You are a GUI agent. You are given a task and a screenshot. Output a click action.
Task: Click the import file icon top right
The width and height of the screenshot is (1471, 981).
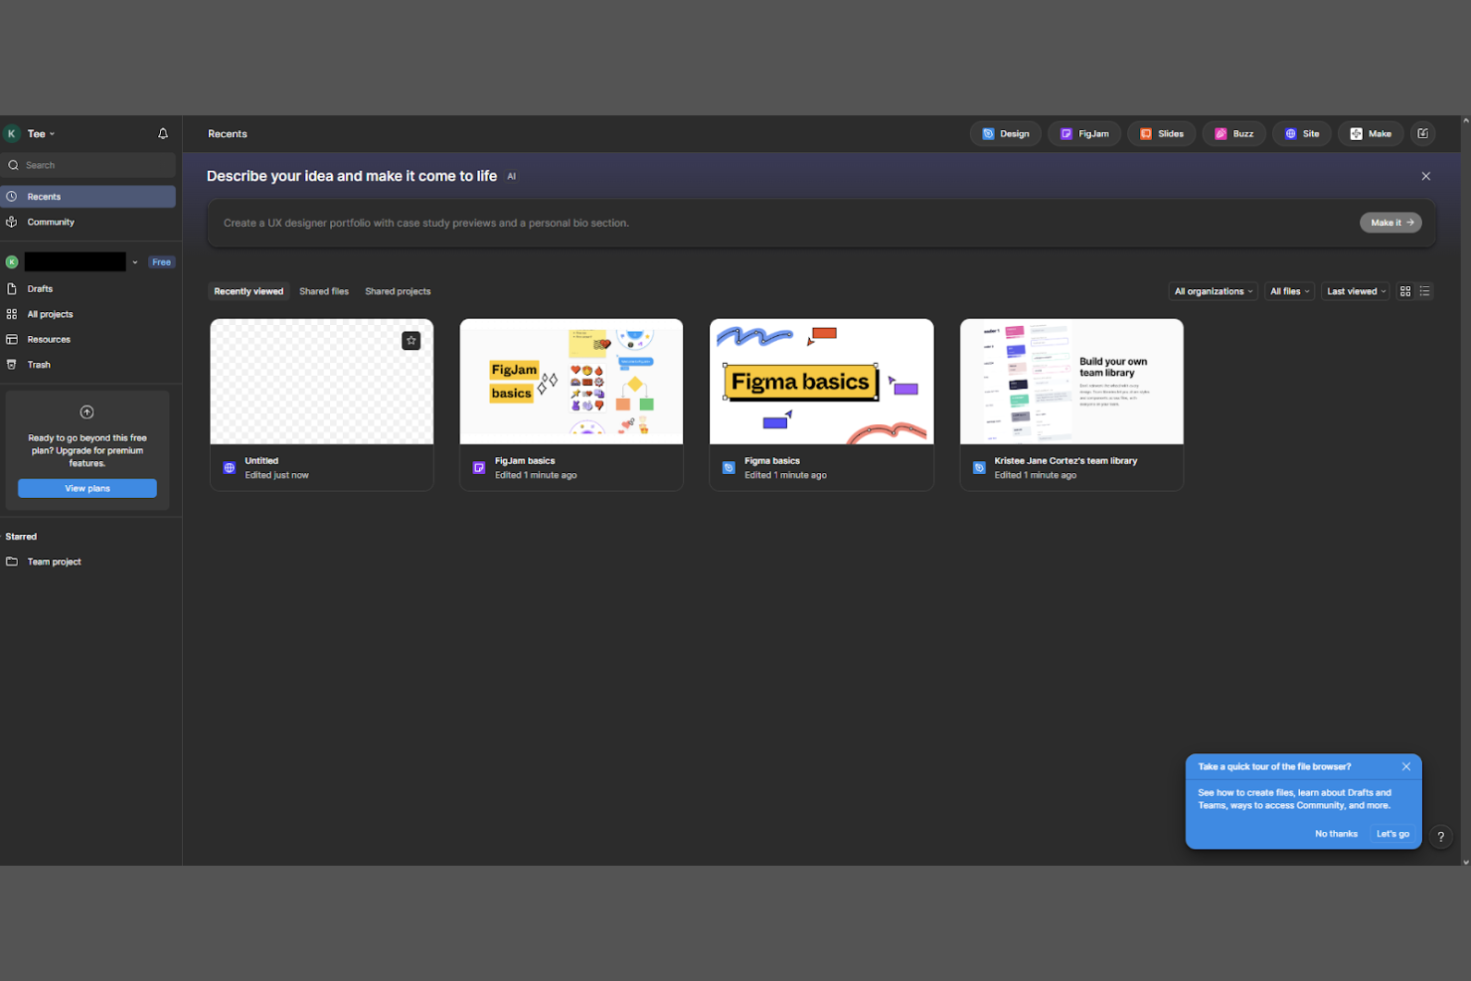point(1422,133)
